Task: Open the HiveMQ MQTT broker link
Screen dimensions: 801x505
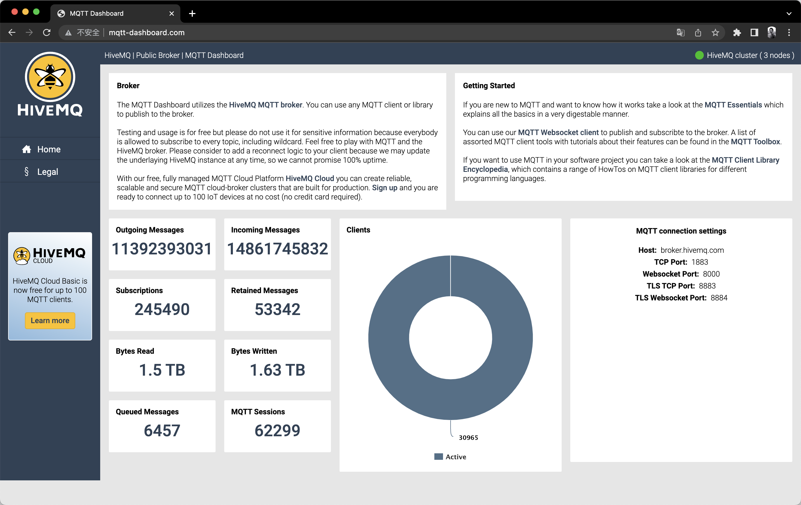Action: point(265,105)
